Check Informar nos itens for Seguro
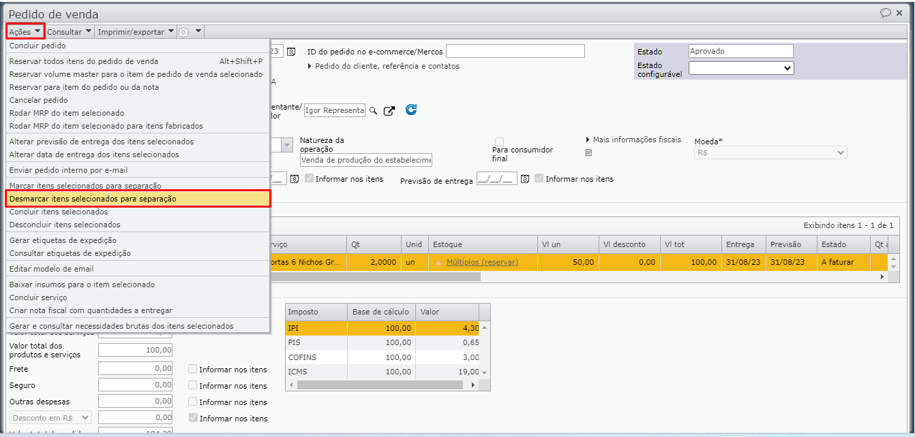The height and width of the screenshot is (437, 915). 193,385
